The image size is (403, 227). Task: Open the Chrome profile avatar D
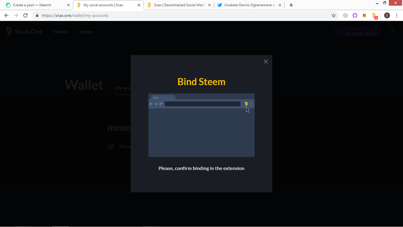[387, 15]
